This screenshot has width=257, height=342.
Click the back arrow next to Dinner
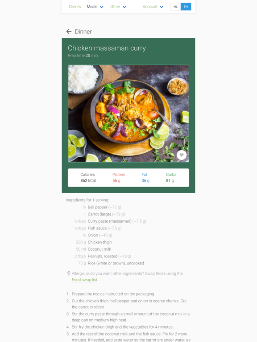coord(69,32)
